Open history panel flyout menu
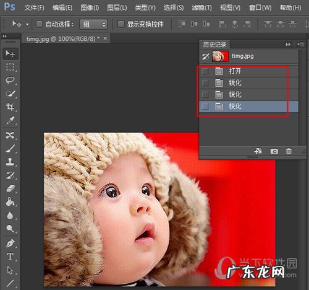The width and height of the screenshot is (309, 290). 301,45
